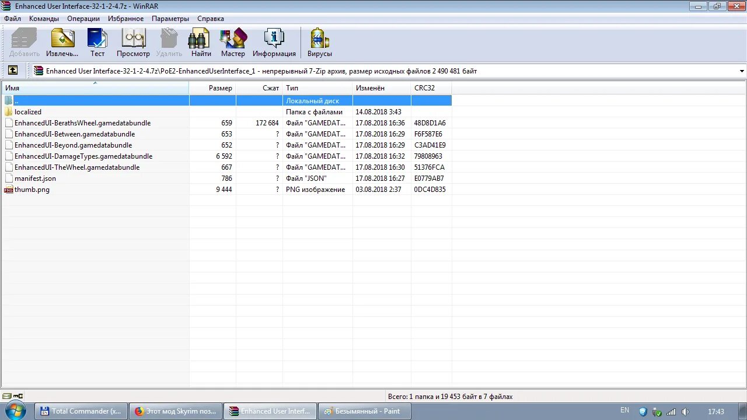Open the Файл menu
This screenshot has width=747, height=420.
point(12,19)
